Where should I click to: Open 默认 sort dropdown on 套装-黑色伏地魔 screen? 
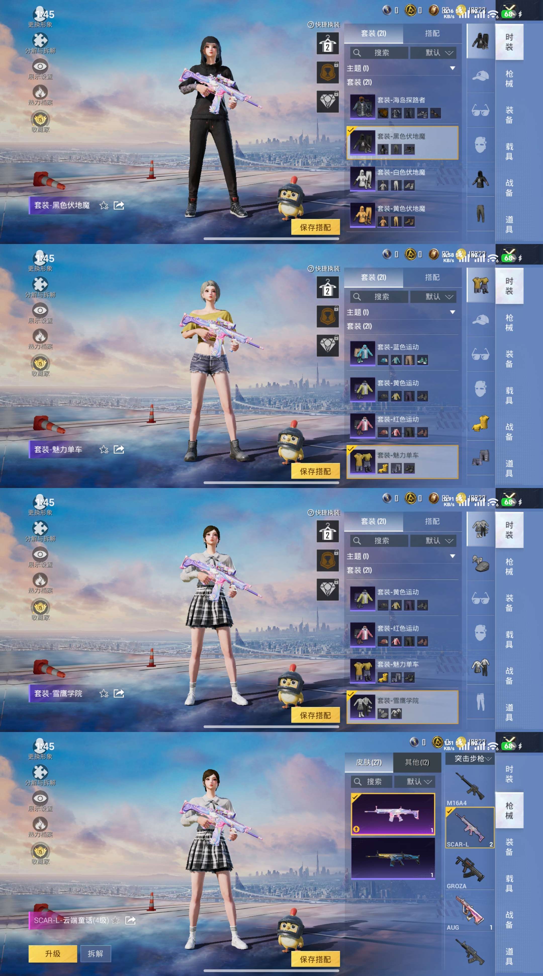pos(433,53)
